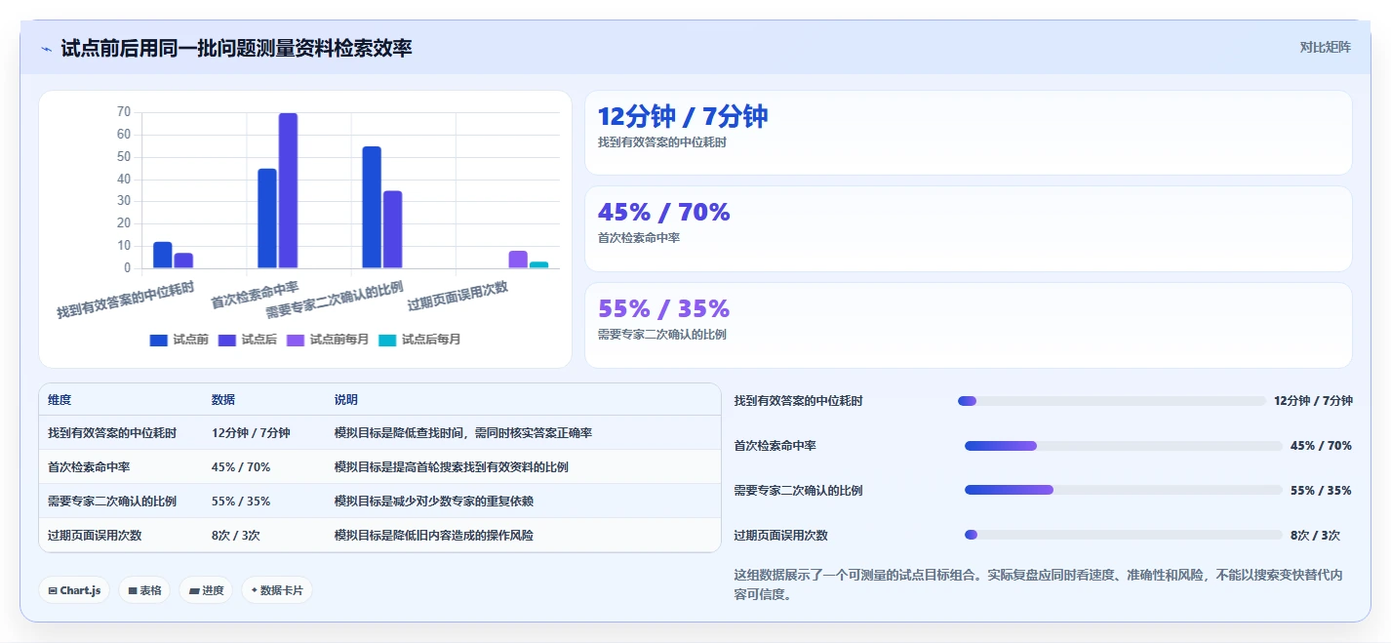Click the 过期页面误用次数 progress bar
Screen dimensions: 1391x643
[1123, 535]
